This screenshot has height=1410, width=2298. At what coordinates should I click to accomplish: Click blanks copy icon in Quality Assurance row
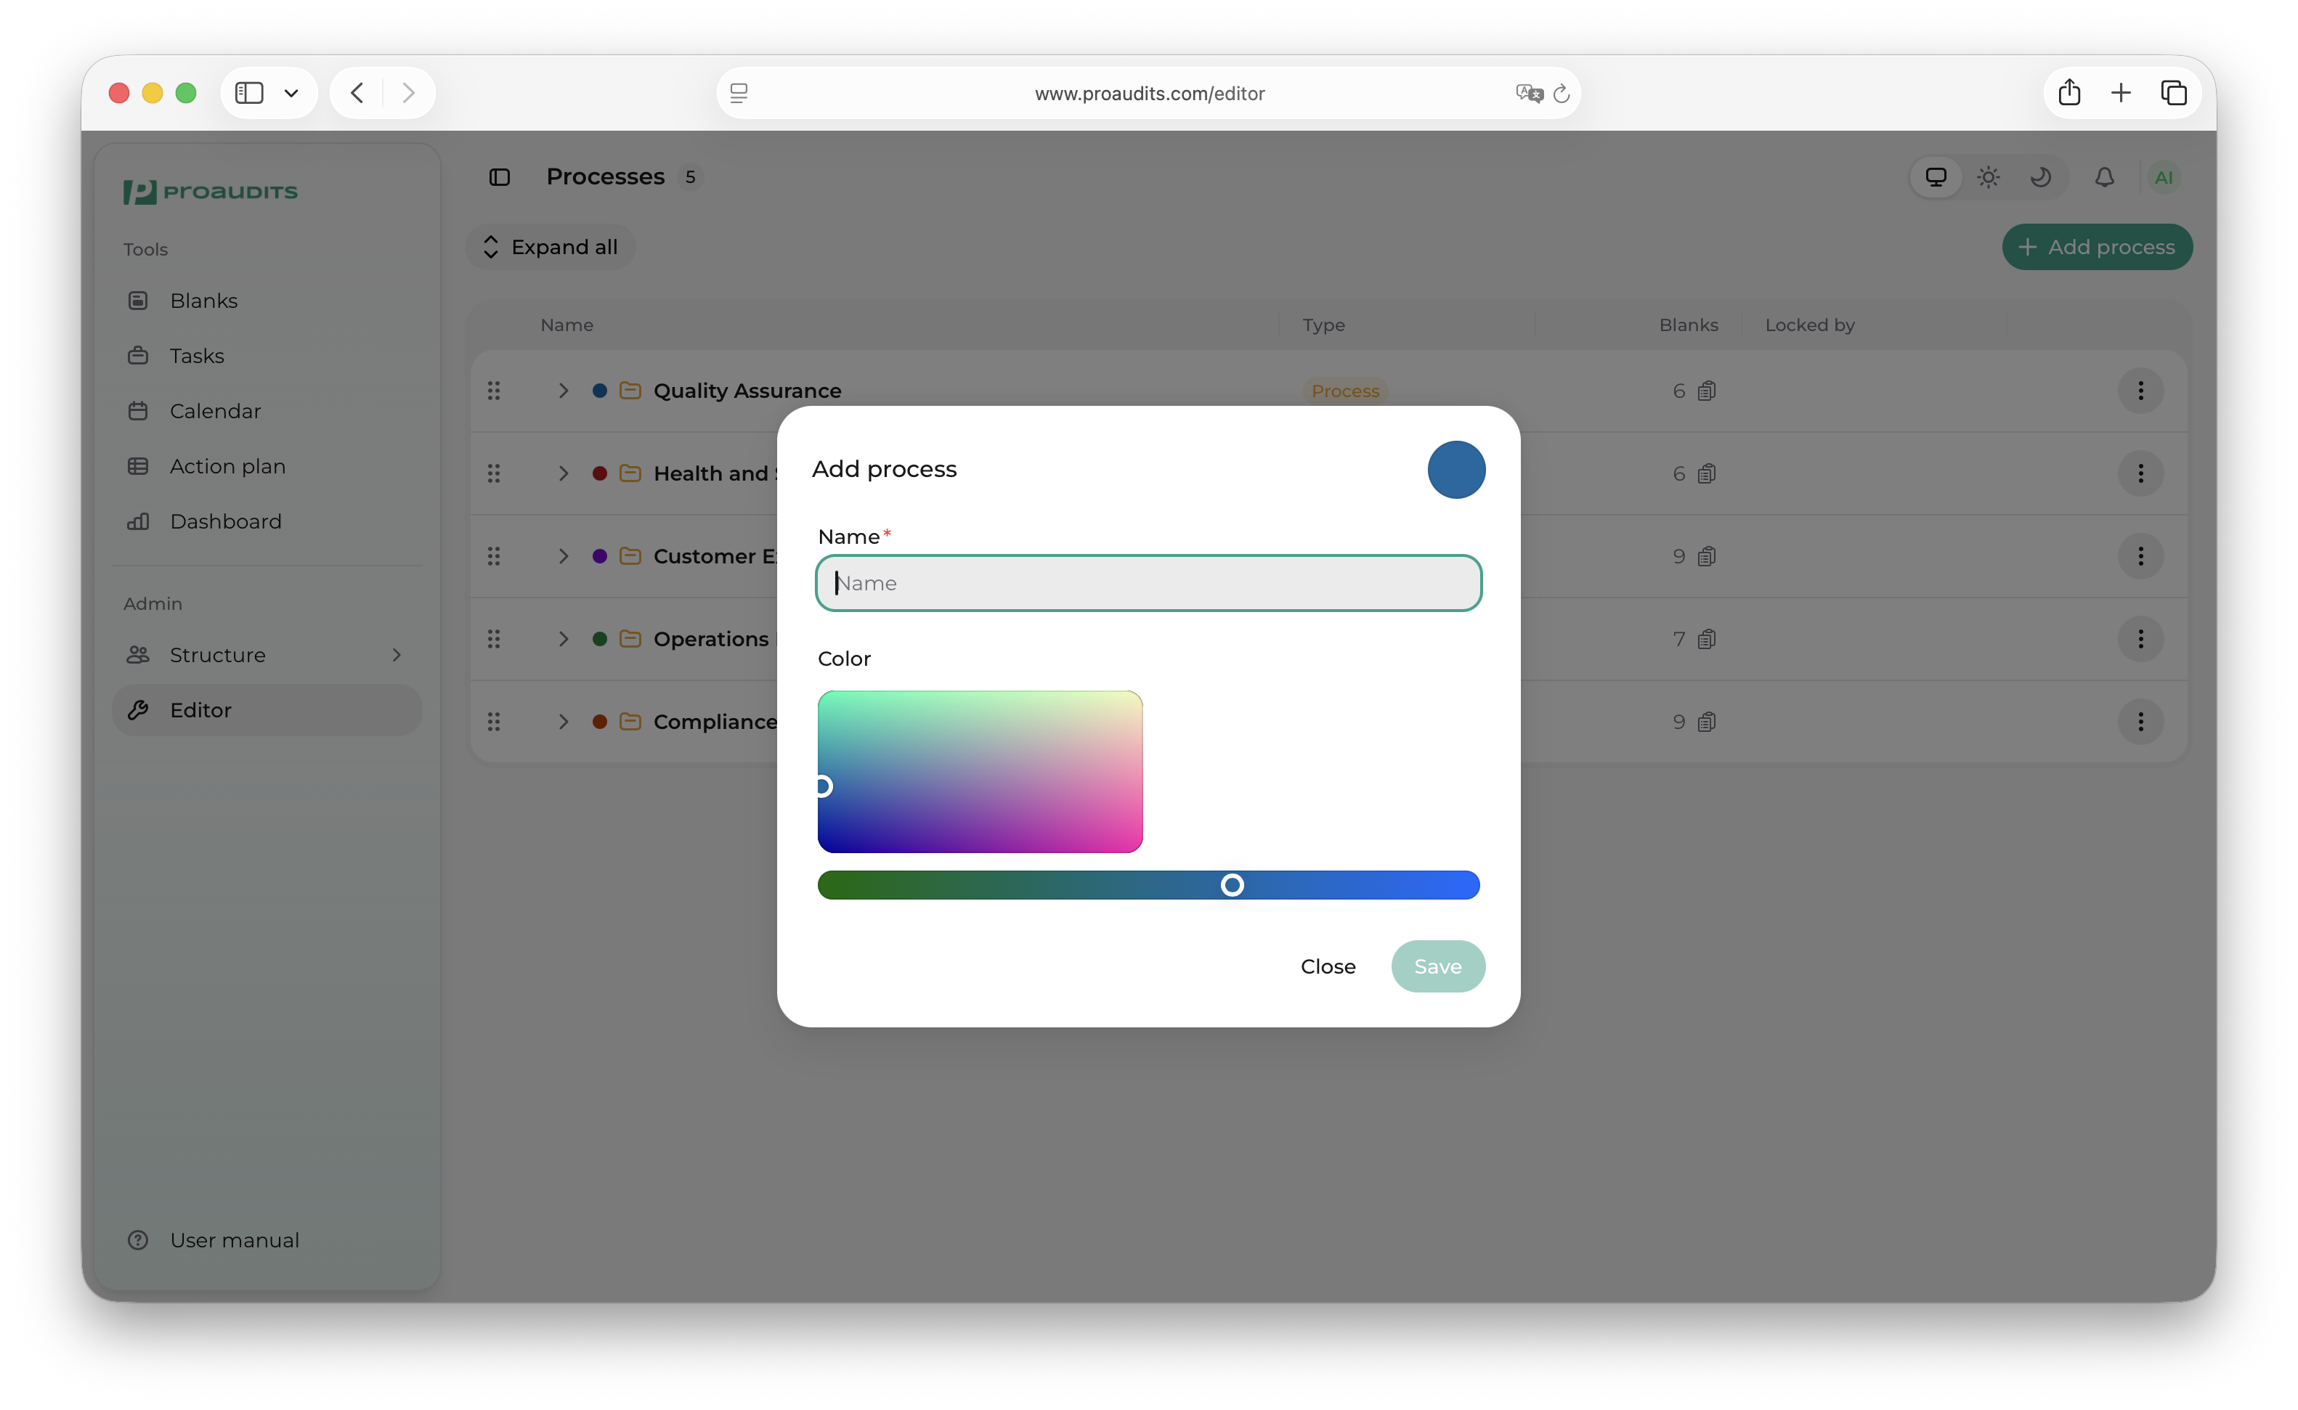[x=1707, y=391]
